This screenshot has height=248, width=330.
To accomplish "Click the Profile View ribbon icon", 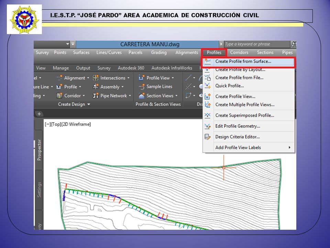I will 141,78.
